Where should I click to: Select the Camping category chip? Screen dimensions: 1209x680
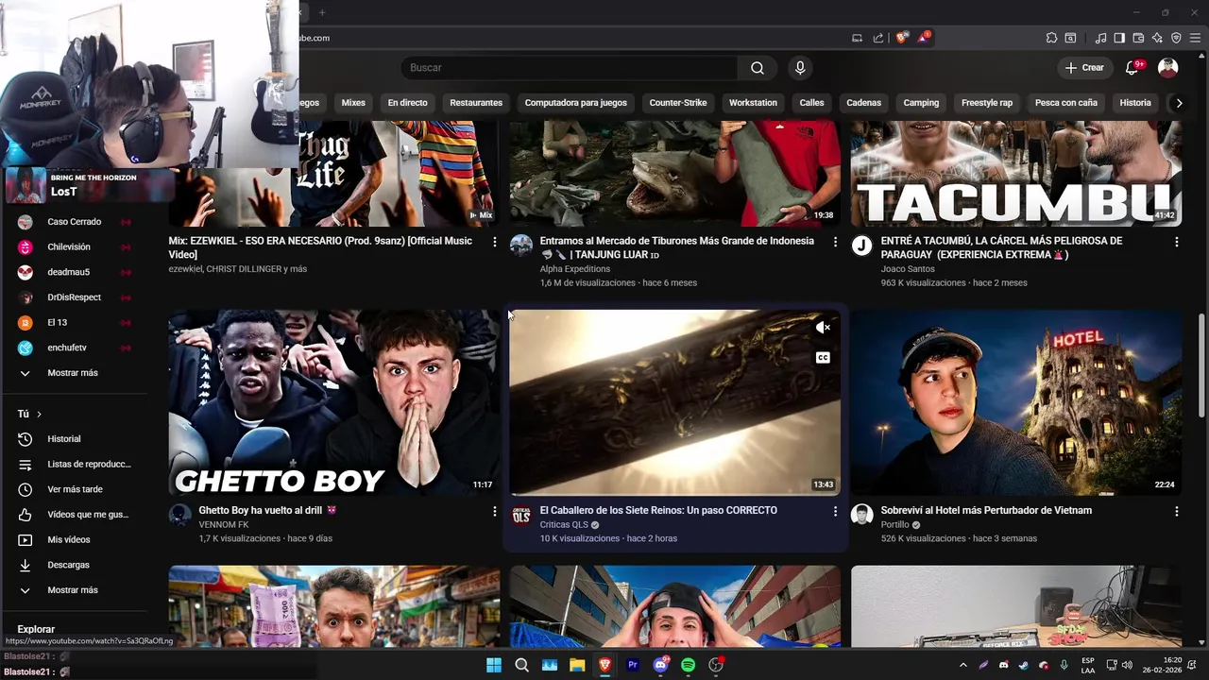tap(921, 103)
